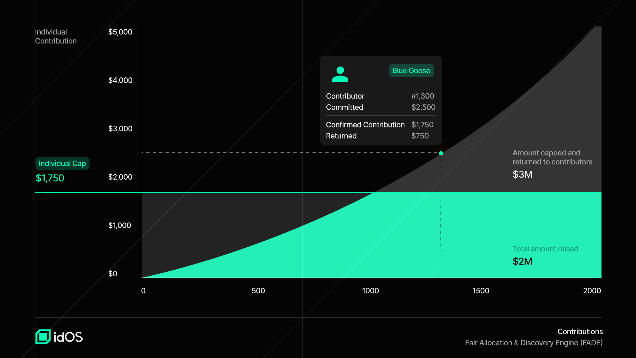
Task: Click the Contributor #1,300 number
Action: point(422,96)
